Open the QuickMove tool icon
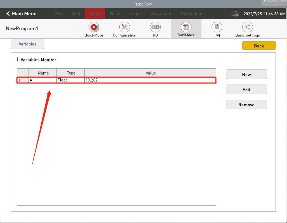Viewport: 287px width, 223px height. point(94,27)
